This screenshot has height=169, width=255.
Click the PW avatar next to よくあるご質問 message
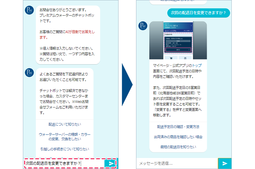30,73
